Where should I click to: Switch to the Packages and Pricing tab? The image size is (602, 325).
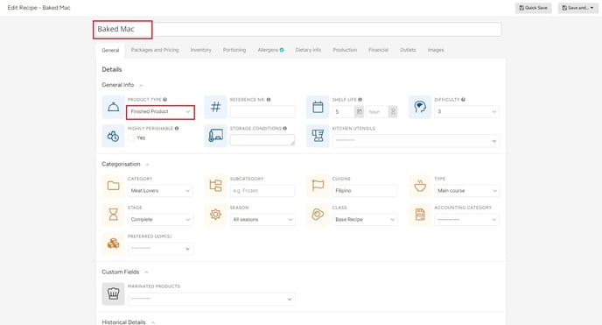[155, 50]
